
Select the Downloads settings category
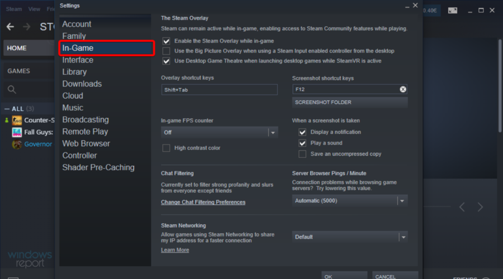(x=82, y=84)
